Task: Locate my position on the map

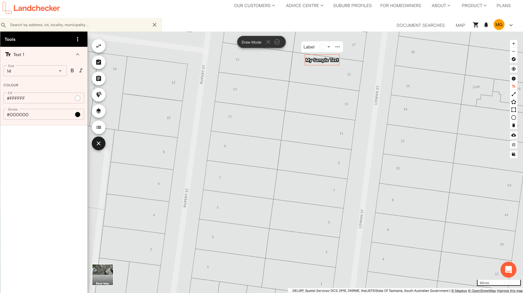Action: coord(513,69)
